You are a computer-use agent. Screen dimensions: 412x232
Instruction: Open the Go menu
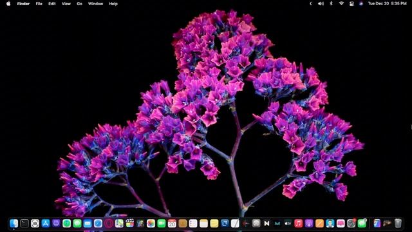(x=79, y=4)
